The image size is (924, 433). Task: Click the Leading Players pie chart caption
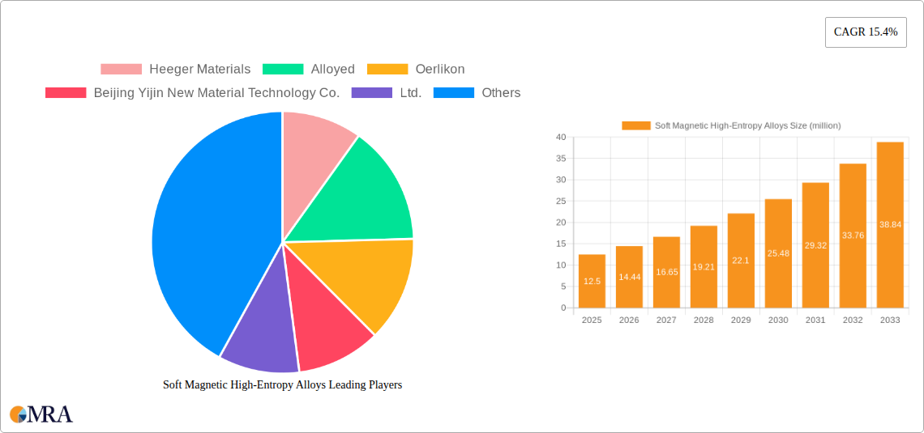tap(282, 385)
